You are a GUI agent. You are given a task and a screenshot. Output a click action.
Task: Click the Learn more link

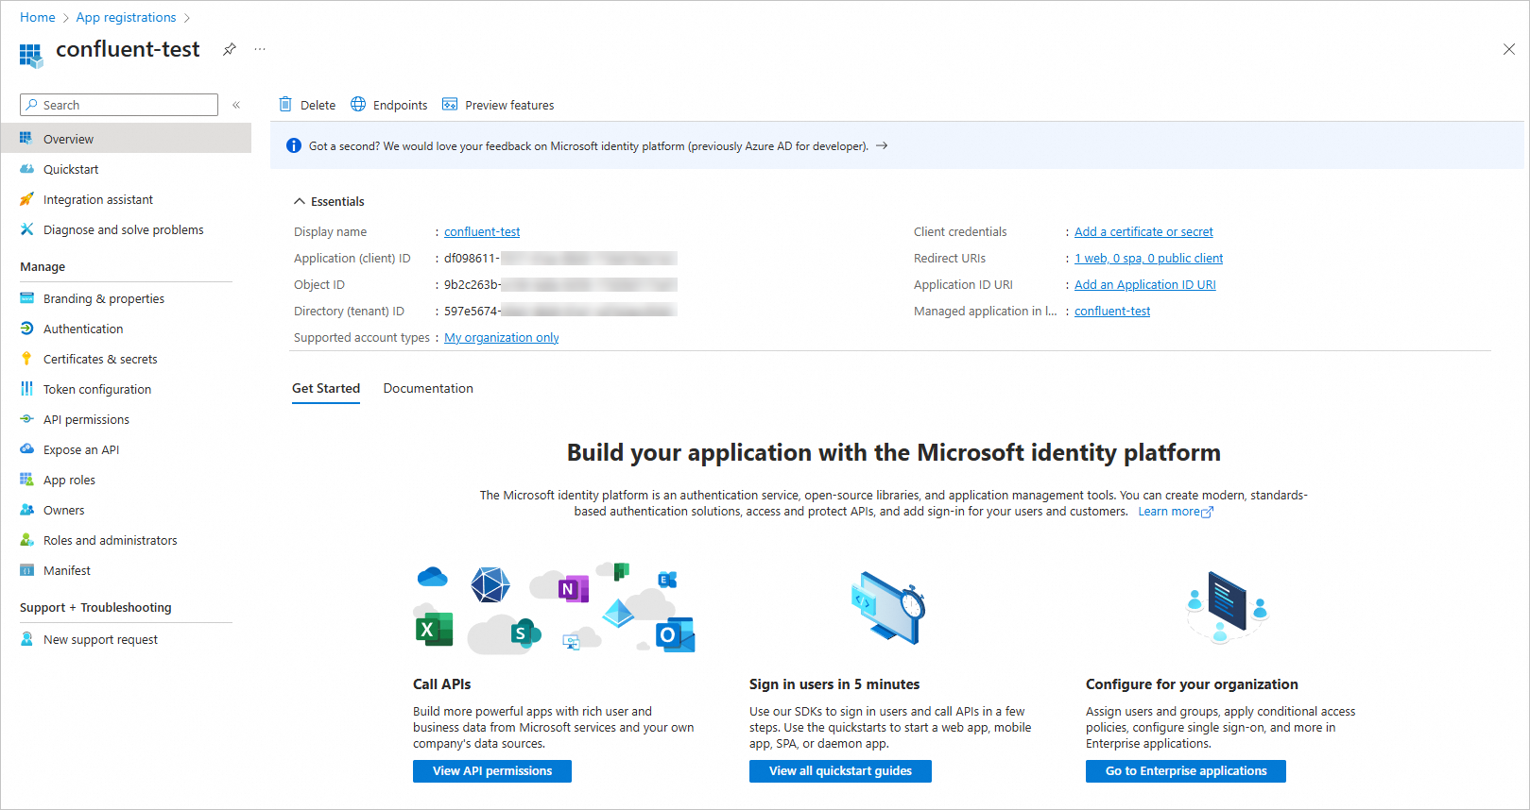pyautogui.click(x=1176, y=512)
